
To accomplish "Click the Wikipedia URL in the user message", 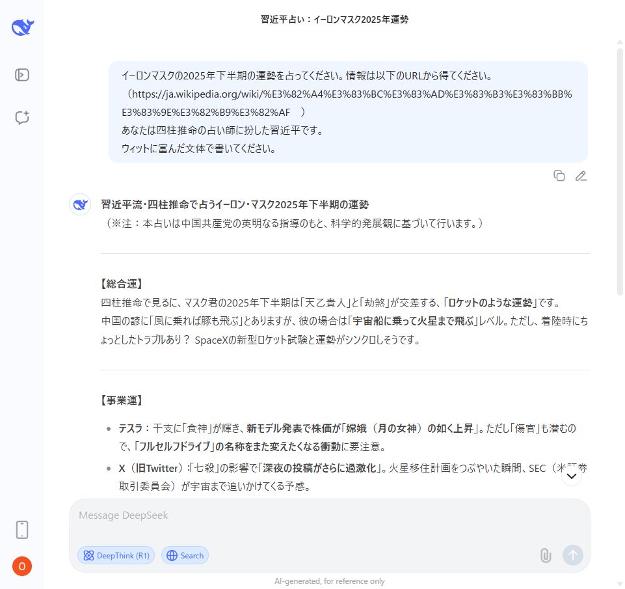I will point(347,103).
